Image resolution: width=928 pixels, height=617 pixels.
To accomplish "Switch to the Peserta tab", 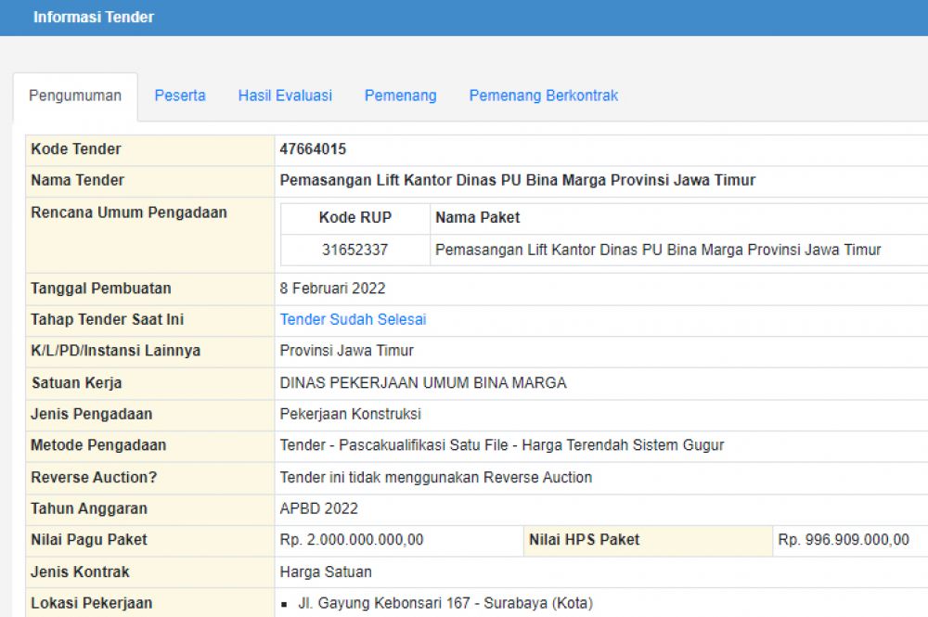I will click(x=180, y=96).
